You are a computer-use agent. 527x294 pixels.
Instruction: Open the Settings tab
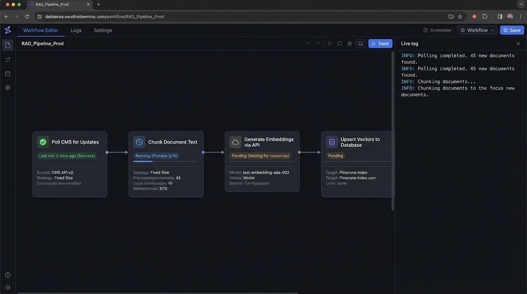pos(103,30)
